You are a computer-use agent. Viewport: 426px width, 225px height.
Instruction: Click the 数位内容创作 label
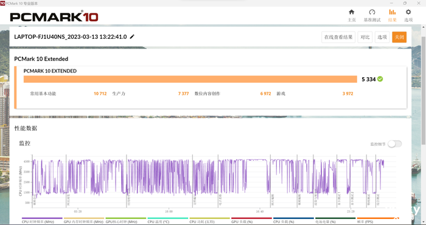click(208, 94)
